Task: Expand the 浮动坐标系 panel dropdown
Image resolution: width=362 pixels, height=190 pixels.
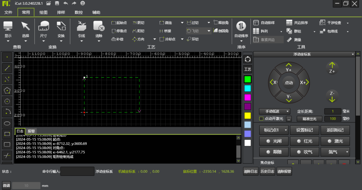Action: 353,54
